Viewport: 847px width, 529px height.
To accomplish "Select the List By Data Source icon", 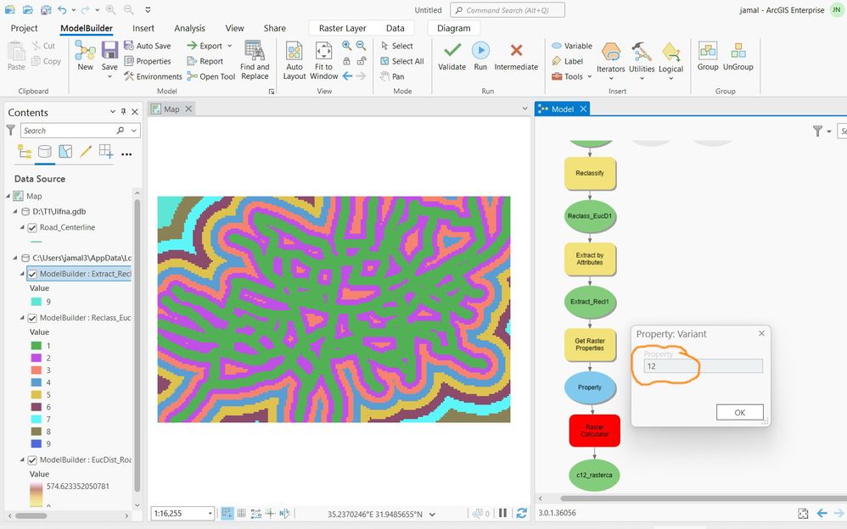I will (x=45, y=152).
